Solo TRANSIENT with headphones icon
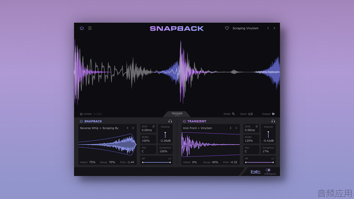Viewport: 354px width, 199px height. tap(273, 121)
